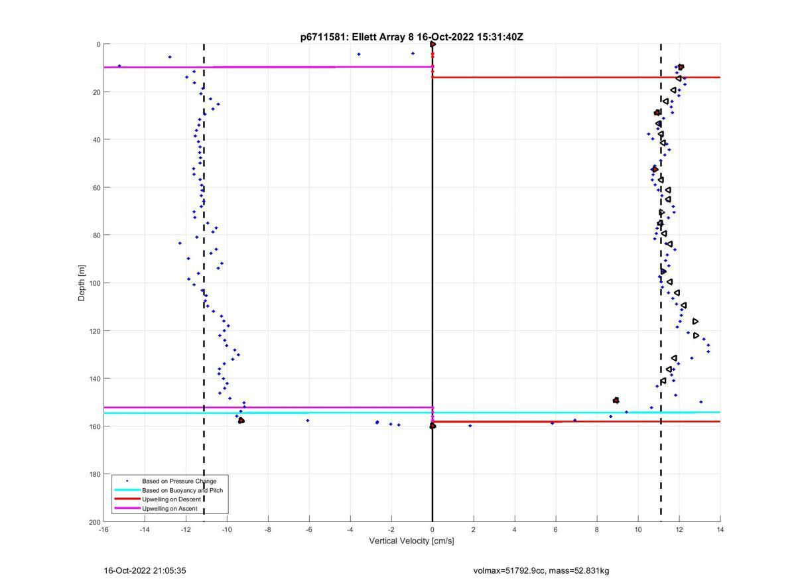The width and height of the screenshot is (796, 587).
Task: Click blue data point near -15 cm/s at 9 m
Action: pyautogui.click(x=119, y=66)
